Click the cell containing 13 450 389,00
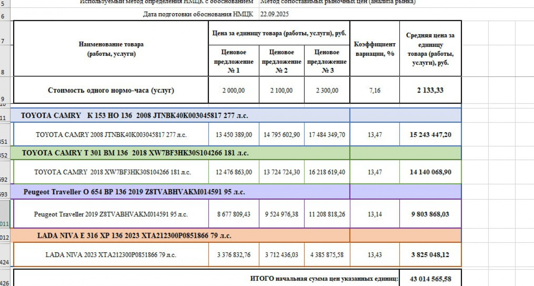The width and height of the screenshot is (534, 286). (x=233, y=135)
